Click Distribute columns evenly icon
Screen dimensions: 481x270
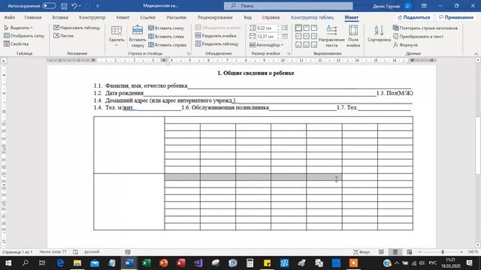coord(285,37)
